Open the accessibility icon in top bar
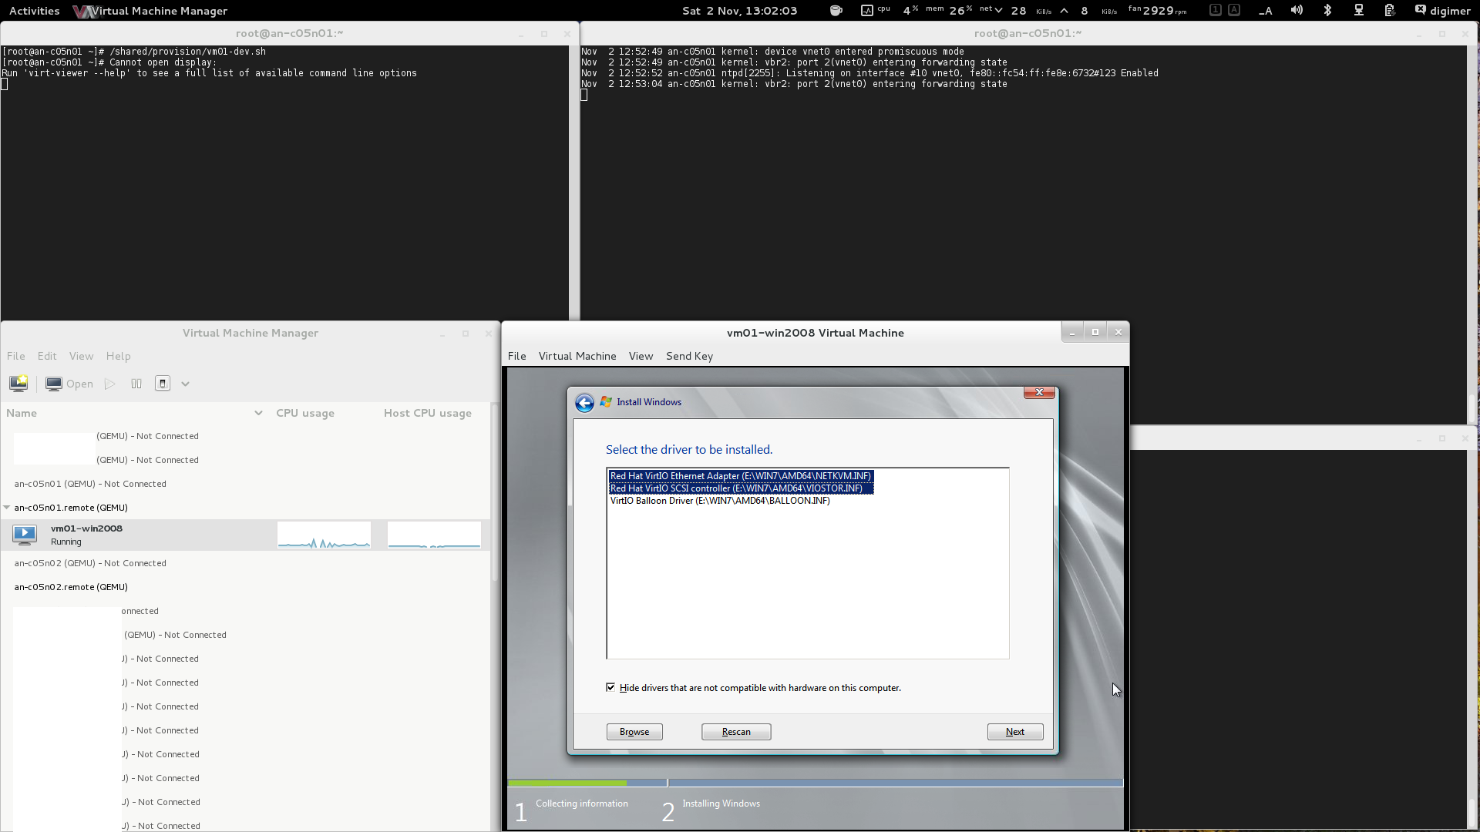Viewport: 1480px width, 832px height. [x=1265, y=11]
